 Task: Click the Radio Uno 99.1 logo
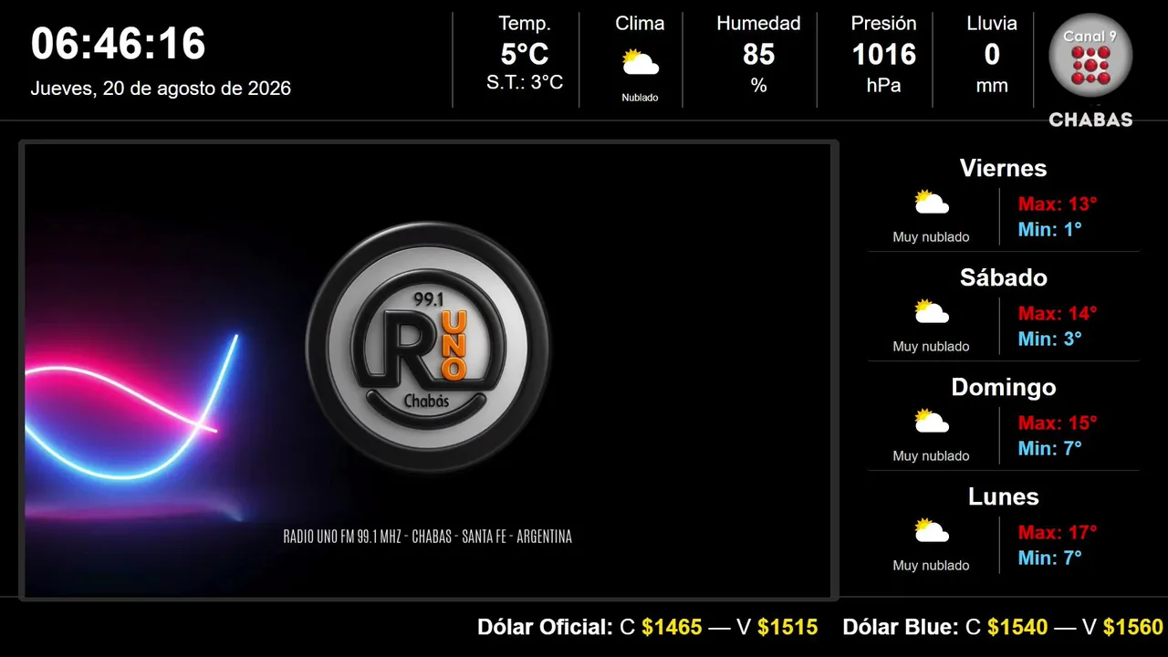pyautogui.click(x=428, y=347)
